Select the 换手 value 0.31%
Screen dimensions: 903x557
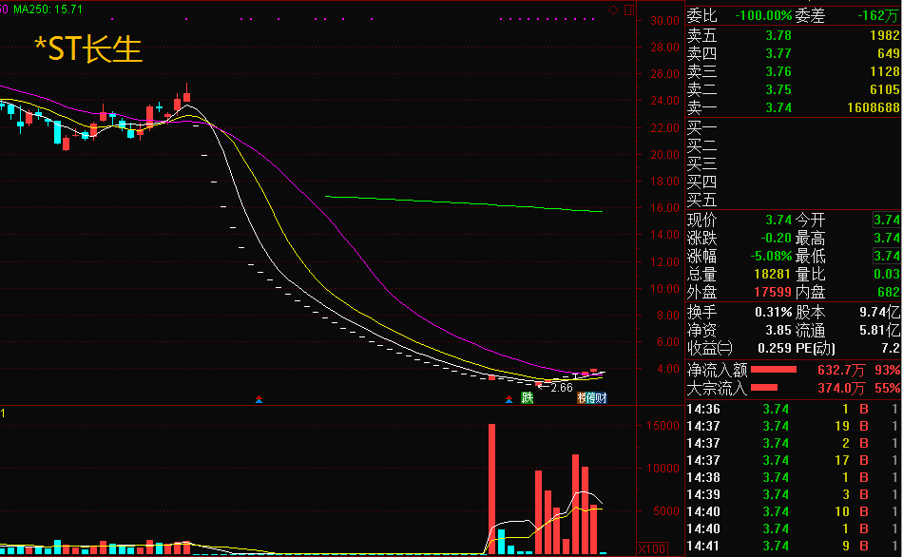[x=774, y=312]
